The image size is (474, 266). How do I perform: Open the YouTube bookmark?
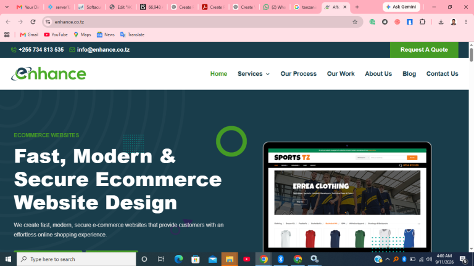(x=56, y=34)
